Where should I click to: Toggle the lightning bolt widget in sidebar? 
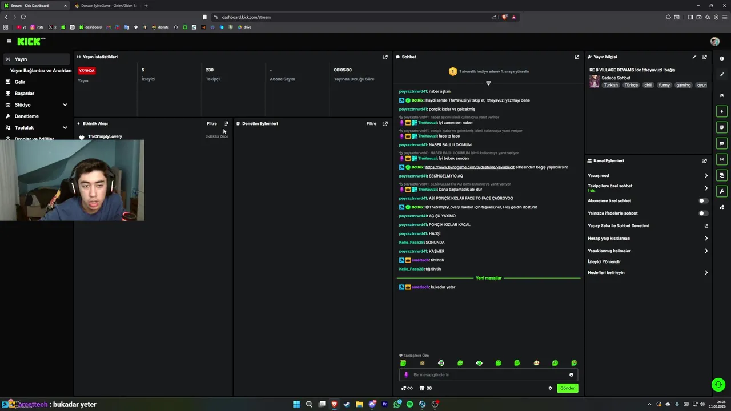pyautogui.click(x=722, y=111)
